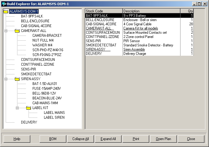
Task: Click the SIREN-ASSY yellow folder icon
Action: [x=17, y=79]
